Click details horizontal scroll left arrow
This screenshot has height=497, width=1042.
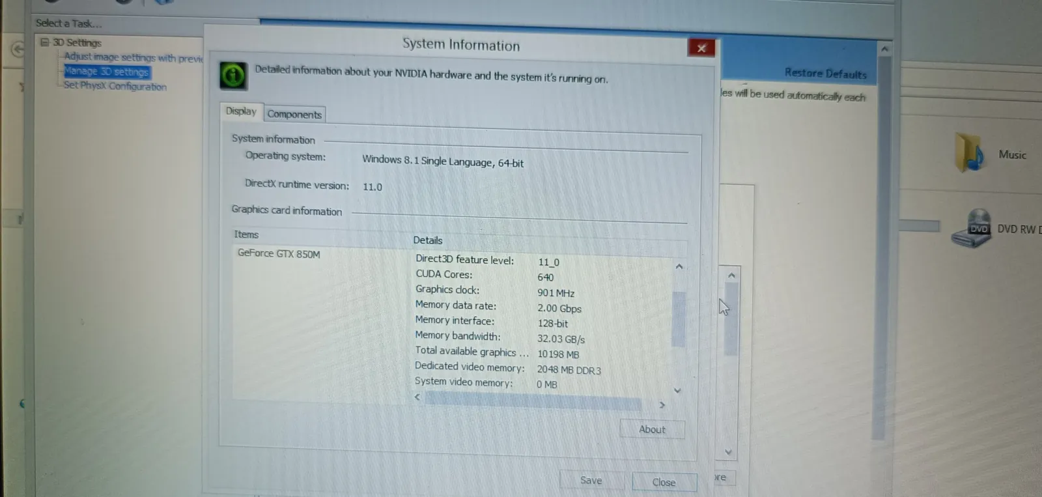click(417, 396)
